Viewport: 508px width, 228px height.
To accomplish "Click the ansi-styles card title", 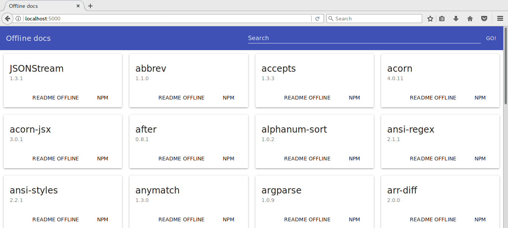I will (x=34, y=190).
